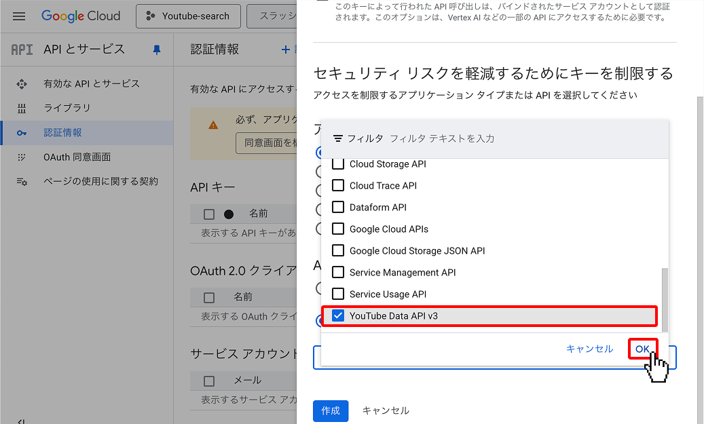Open ライブラリ in sidebar
Screen dimensions: 704x424
67,108
